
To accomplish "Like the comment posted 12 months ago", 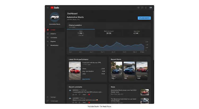I will coord(73,94).
